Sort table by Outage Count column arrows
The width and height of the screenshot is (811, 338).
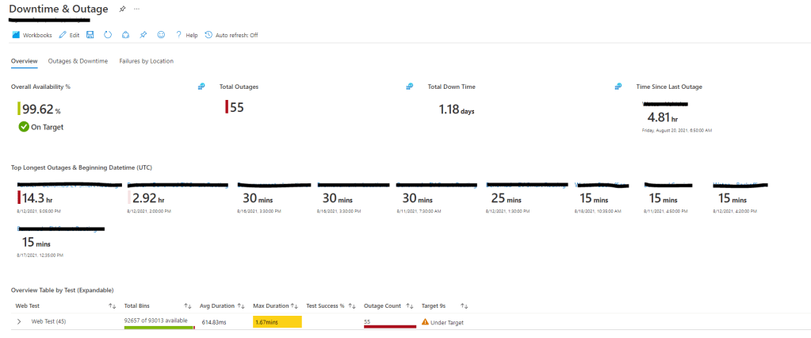(410, 305)
